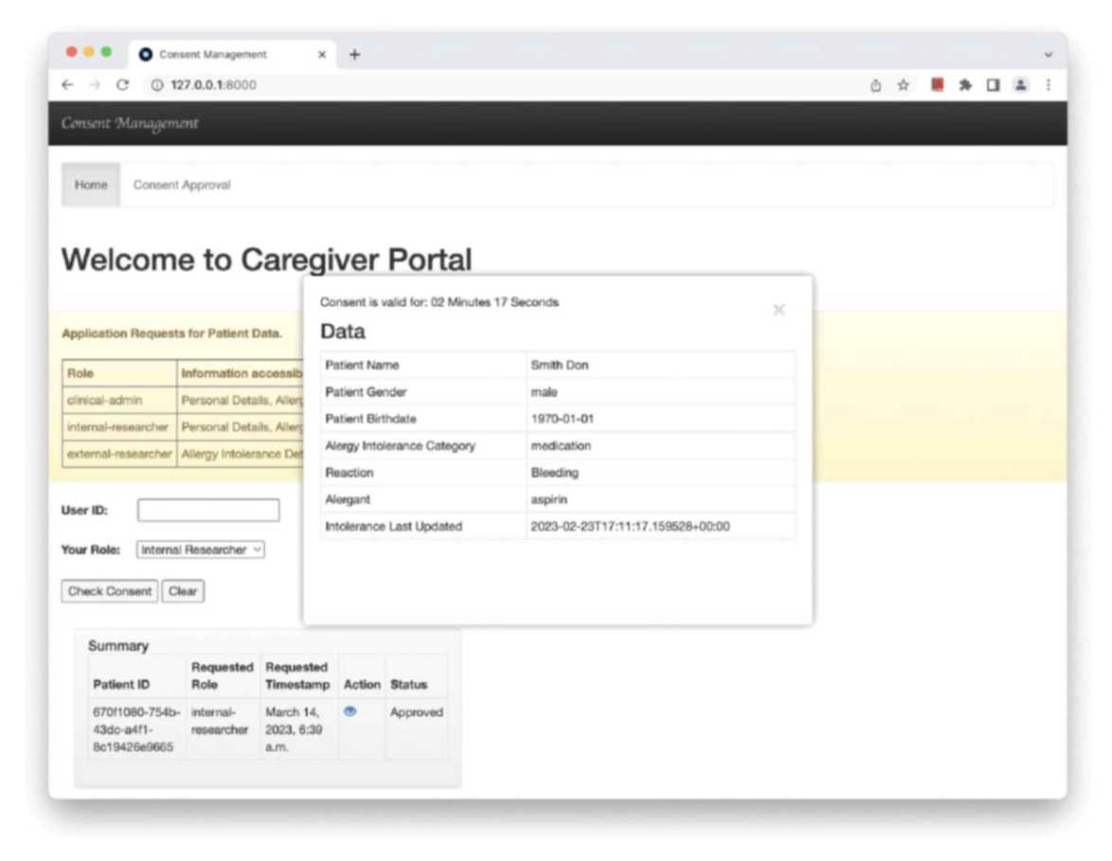Open the browser profile avatar icon
The height and width of the screenshot is (861, 1112).
coord(1021,85)
